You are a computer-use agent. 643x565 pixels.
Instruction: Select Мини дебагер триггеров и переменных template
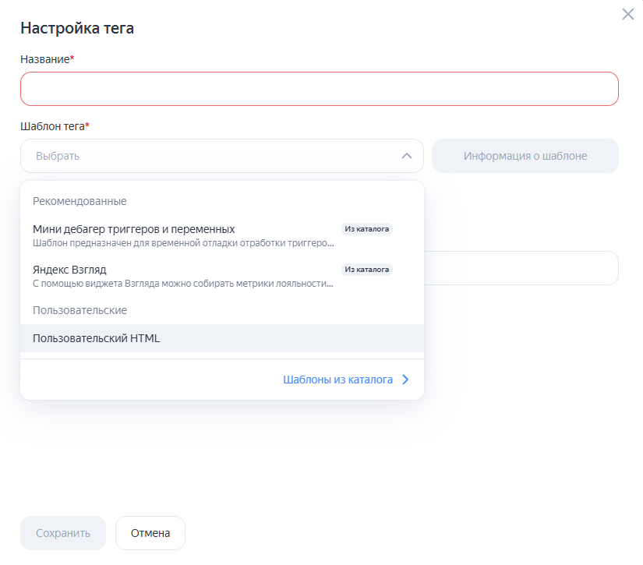(x=134, y=229)
